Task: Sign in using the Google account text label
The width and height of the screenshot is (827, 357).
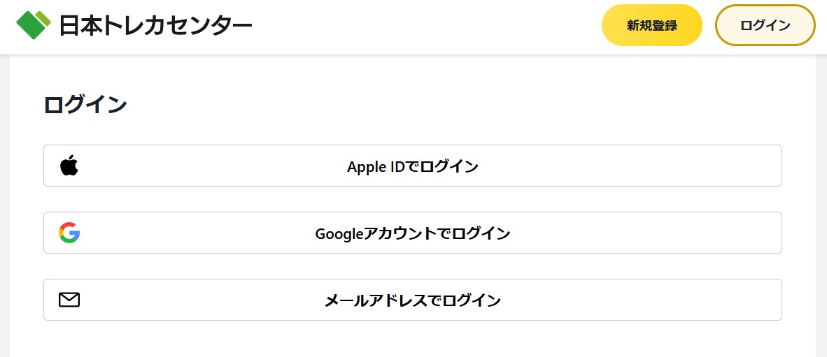Action: coord(413,233)
